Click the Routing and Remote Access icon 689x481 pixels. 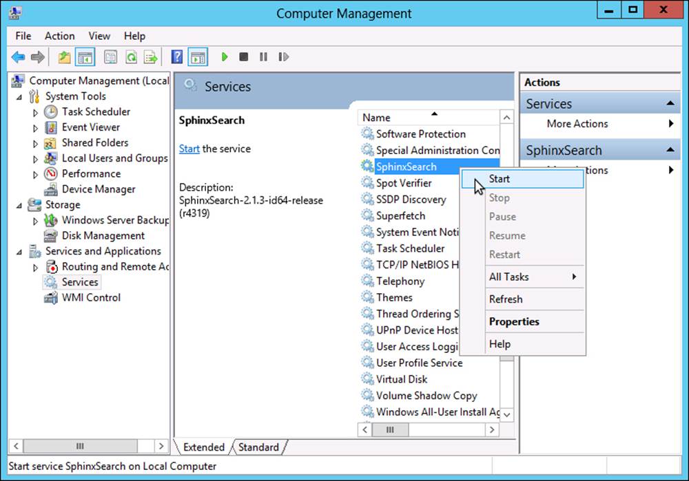(52, 267)
